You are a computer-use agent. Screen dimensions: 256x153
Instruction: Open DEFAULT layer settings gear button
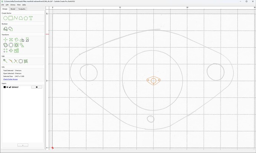point(37,87)
